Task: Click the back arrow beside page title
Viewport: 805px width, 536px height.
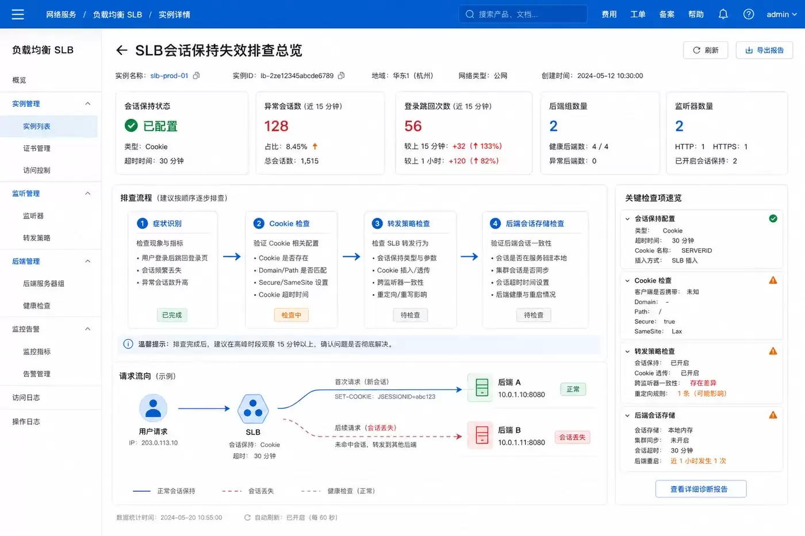Action: (x=121, y=51)
